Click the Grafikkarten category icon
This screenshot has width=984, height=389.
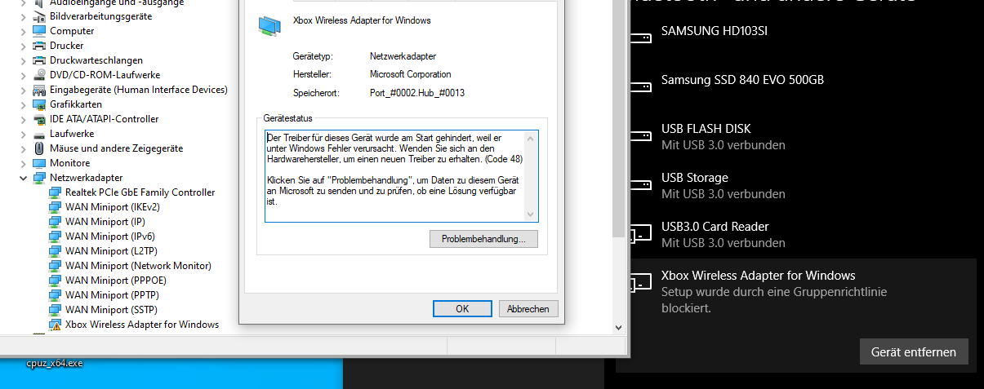point(39,104)
